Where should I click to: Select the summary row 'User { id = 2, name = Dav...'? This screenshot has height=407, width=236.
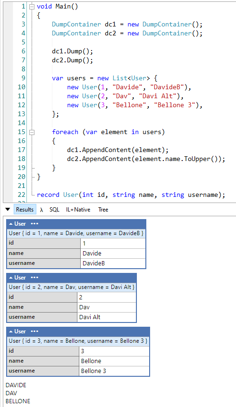(x=72, y=287)
